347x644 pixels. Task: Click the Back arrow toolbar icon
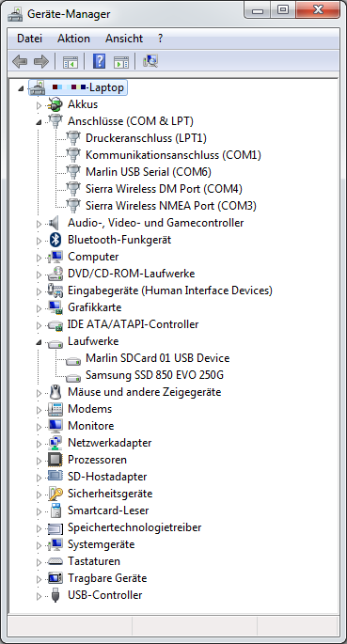pos(20,62)
